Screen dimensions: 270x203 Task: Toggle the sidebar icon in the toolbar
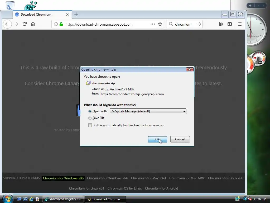[x=230, y=24]
